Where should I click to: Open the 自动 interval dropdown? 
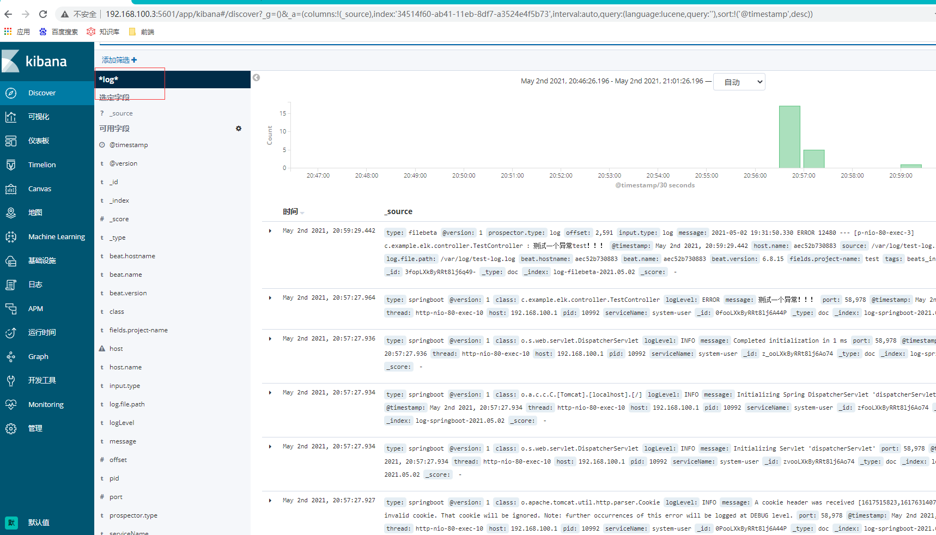point(739,82)
